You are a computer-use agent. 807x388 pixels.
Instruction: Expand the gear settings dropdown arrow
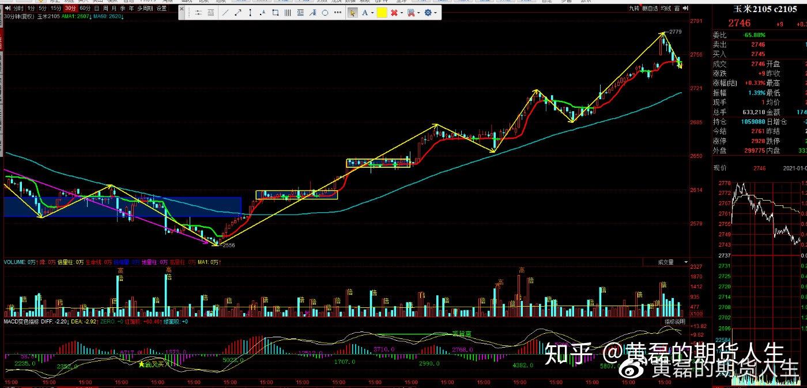[x=435, y=13]
